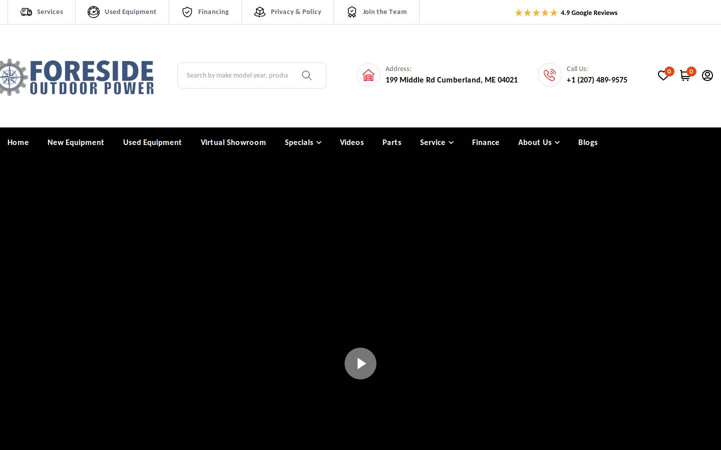Click the Foreside Outdoor Power logo
The height and width of the screenshot is (450, 721).
pos(77,77)
